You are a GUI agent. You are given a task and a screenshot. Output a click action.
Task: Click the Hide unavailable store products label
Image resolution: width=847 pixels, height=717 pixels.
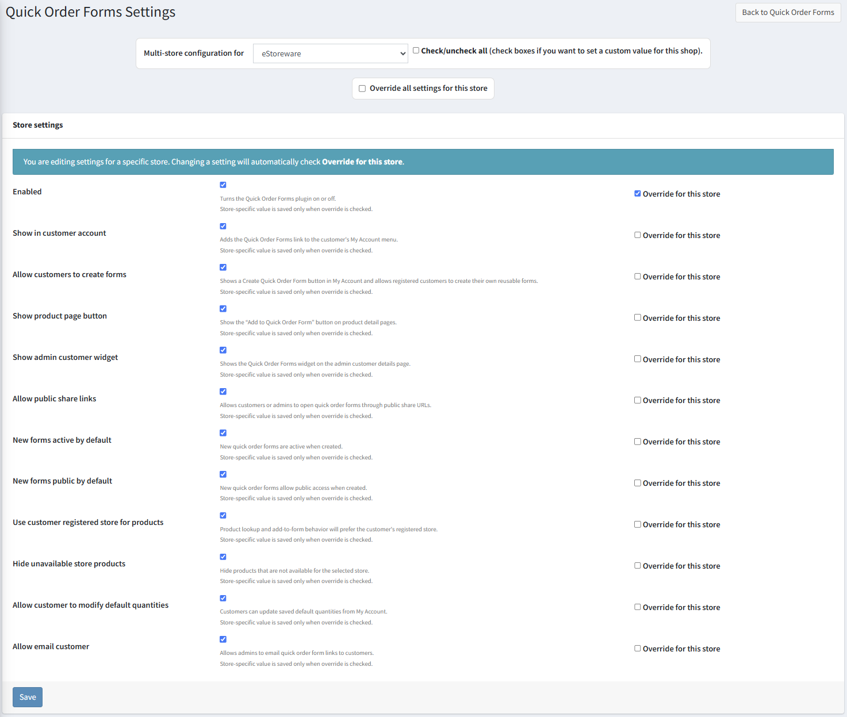(69, 564)
